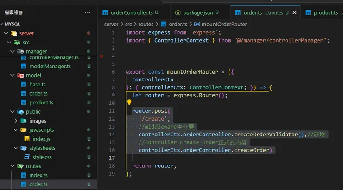343x190 pixels.
Task: Click the mountOrderRouter breadcrumb symbol
Action: pos(224,24)
